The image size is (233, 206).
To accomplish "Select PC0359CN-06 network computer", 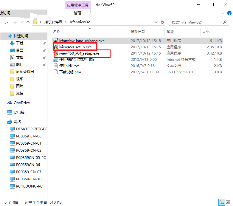I will click(28, 165).
